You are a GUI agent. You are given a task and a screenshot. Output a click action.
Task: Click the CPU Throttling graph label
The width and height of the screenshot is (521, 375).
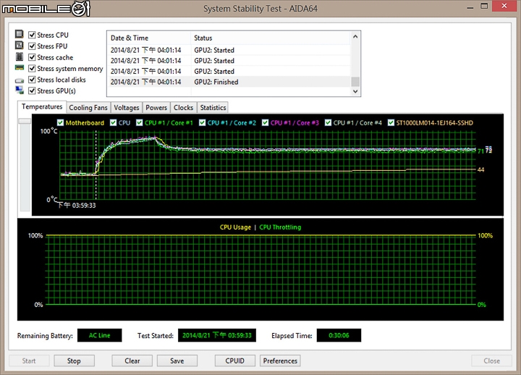coord(280,227)
